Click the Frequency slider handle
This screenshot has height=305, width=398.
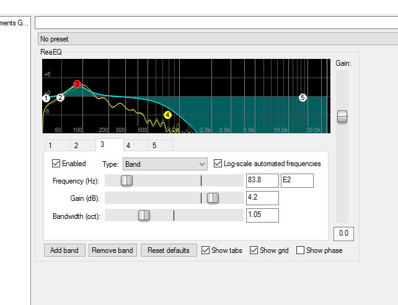126,180
